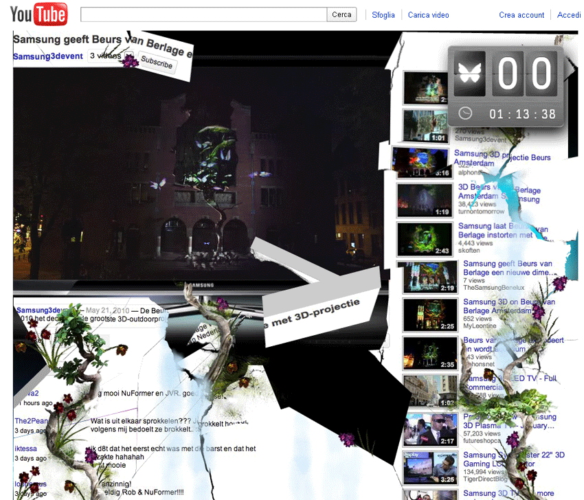Open the 3:25 video thumbnail
584x500 pixels.
pos(430,468)
